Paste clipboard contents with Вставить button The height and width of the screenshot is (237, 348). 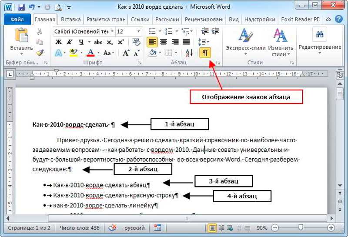pos(21,41)
